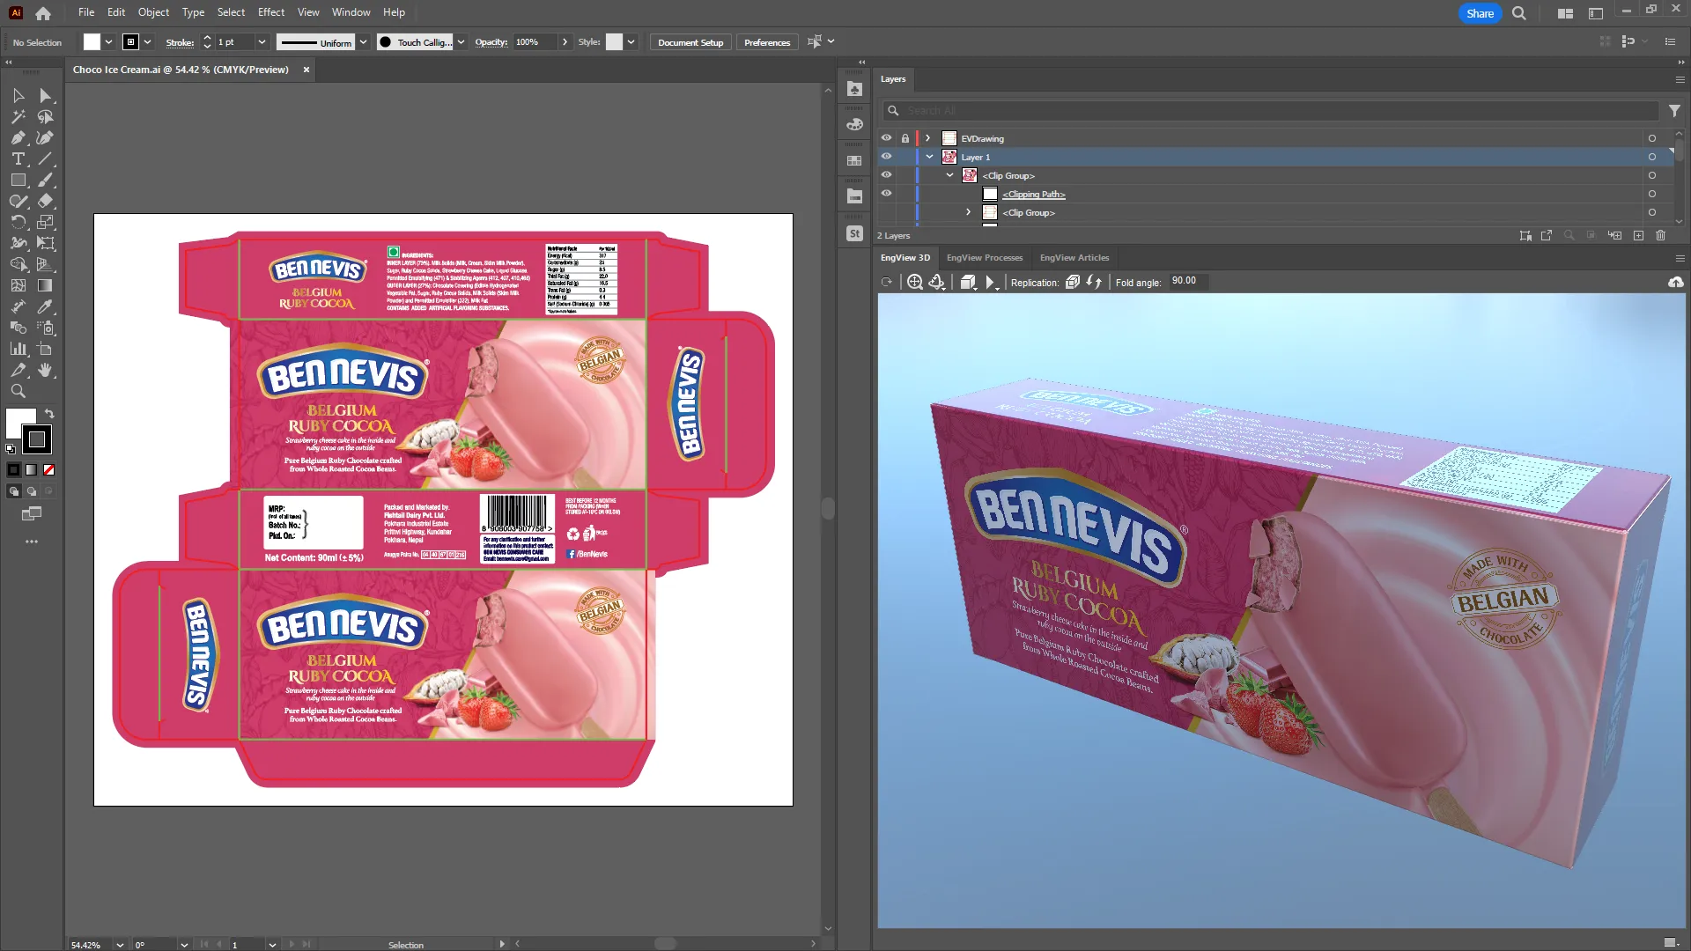Image resolution: width=1691 pixels, height=951 pixels.
Task: Open the Effect menu
Action: pyautogui.click(x=271, y=12)
